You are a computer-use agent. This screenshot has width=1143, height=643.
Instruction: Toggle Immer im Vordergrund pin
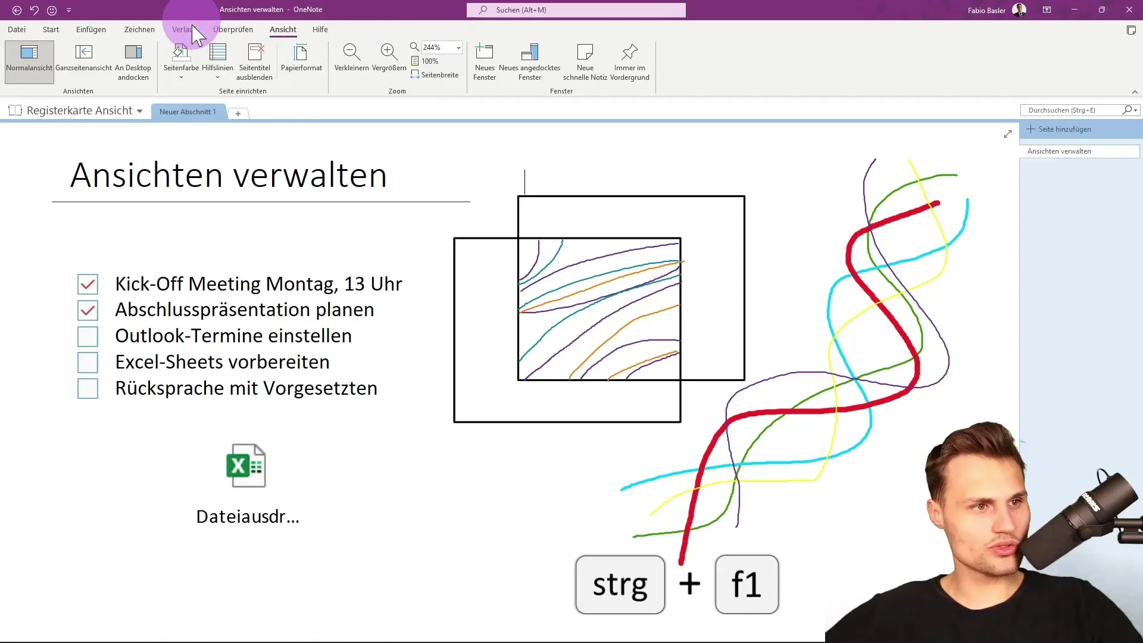(x=629, y=61)
